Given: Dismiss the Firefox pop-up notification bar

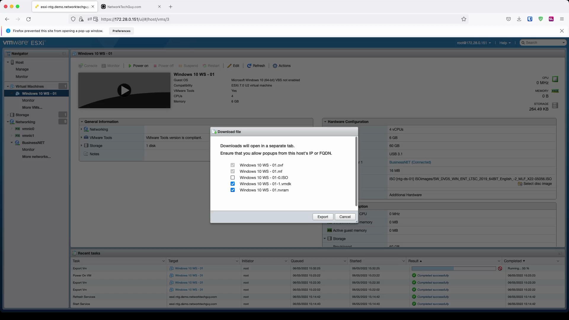Looking at the screenshot, I should click(x=562, y=31).
